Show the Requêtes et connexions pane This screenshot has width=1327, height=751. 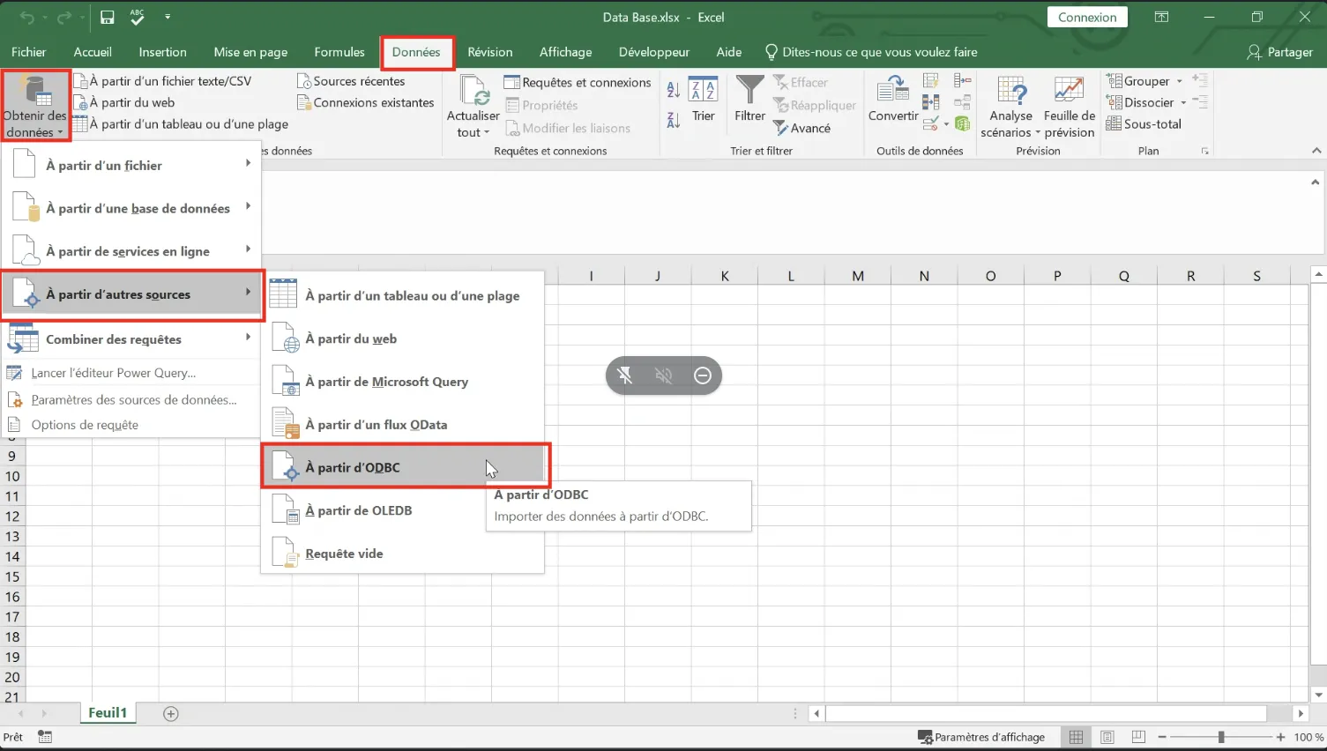[578, 82]
